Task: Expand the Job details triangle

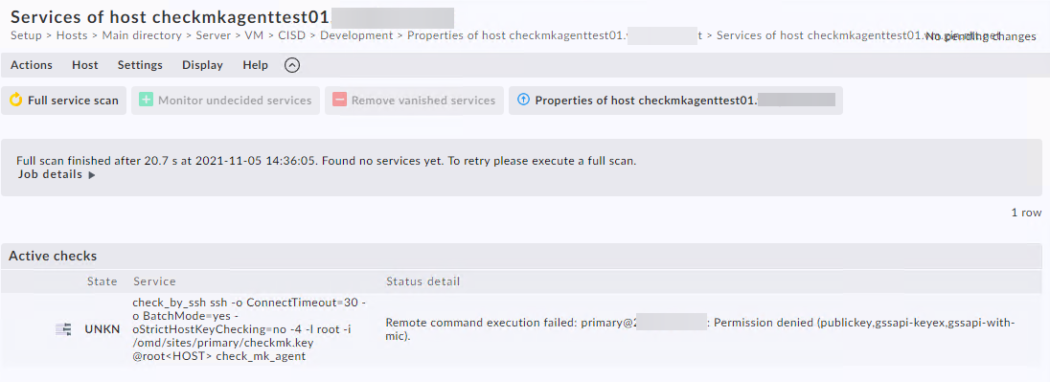Action: click(x=92, y=175)
